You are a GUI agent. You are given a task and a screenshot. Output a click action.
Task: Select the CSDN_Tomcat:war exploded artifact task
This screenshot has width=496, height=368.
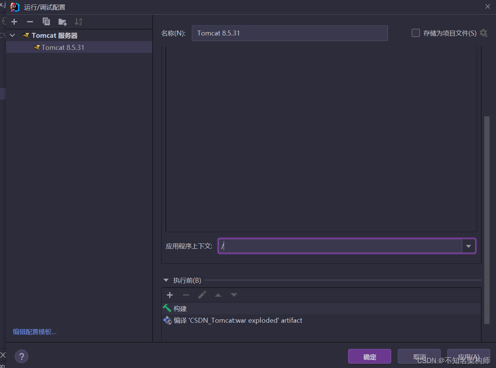(x=321, y=320)
